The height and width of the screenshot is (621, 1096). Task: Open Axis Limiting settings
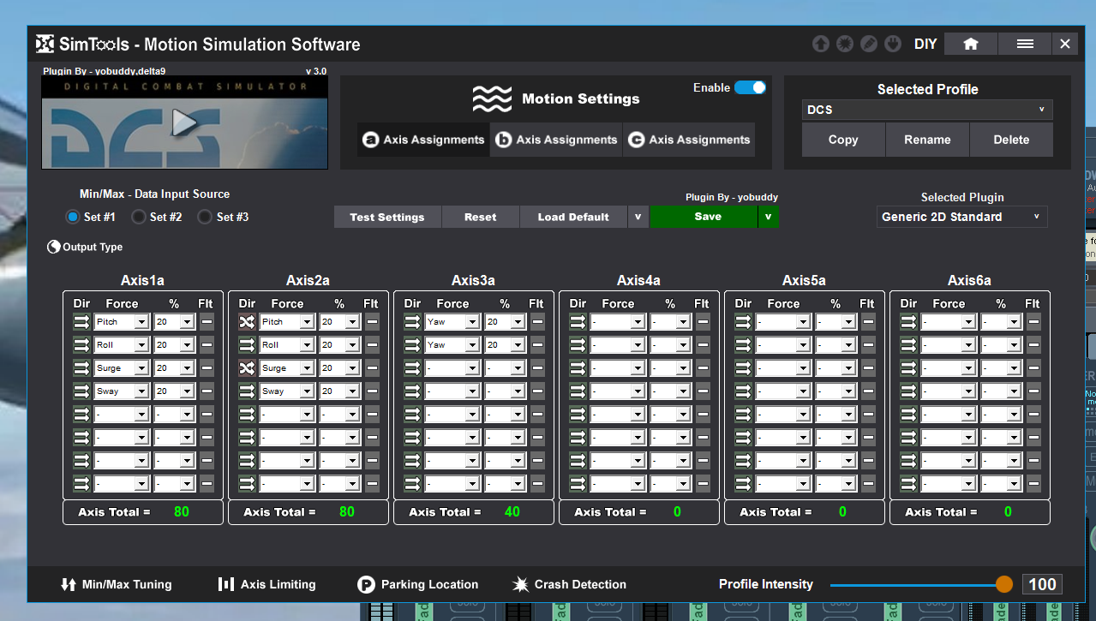click(x=267, y=584)
